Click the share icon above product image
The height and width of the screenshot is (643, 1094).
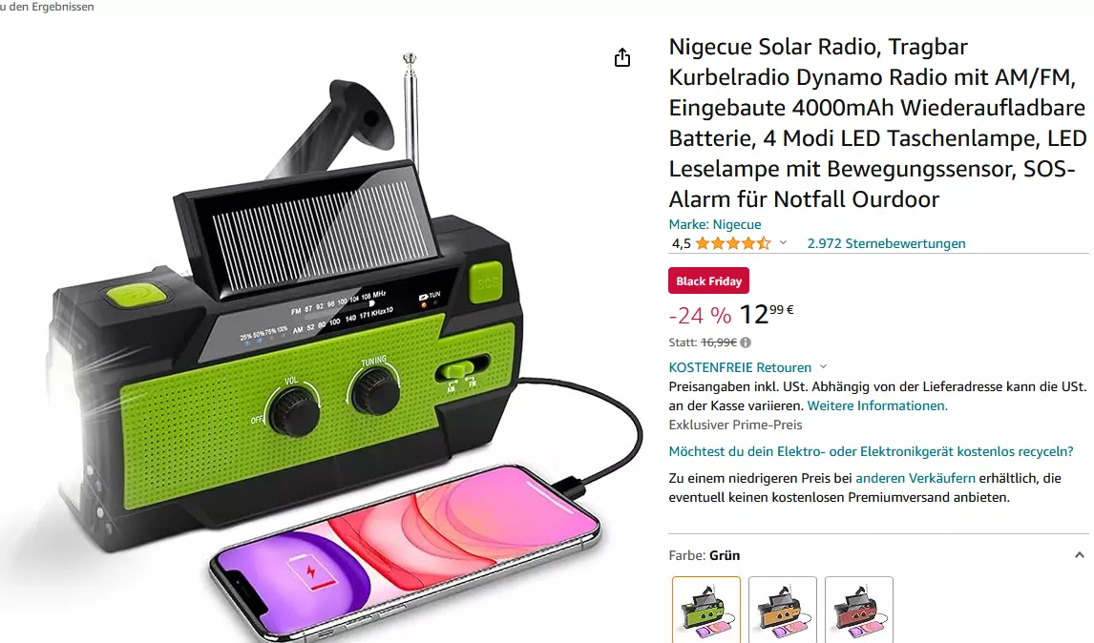tap(622, 57)
